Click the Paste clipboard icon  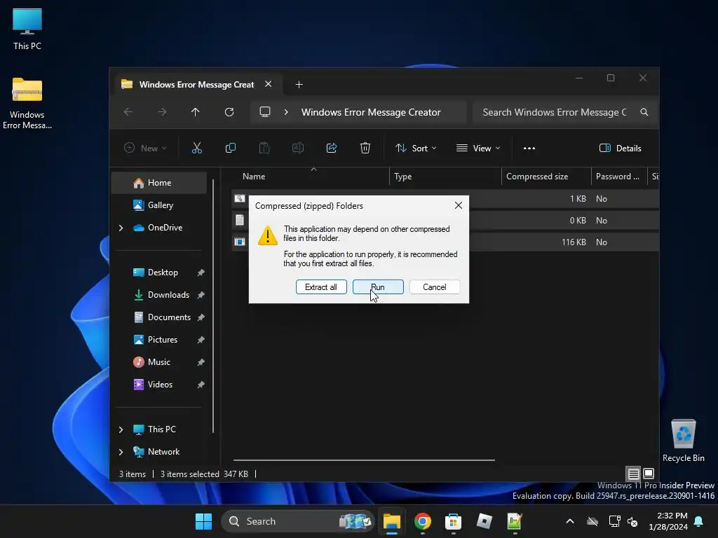click(x=264, y=148)
